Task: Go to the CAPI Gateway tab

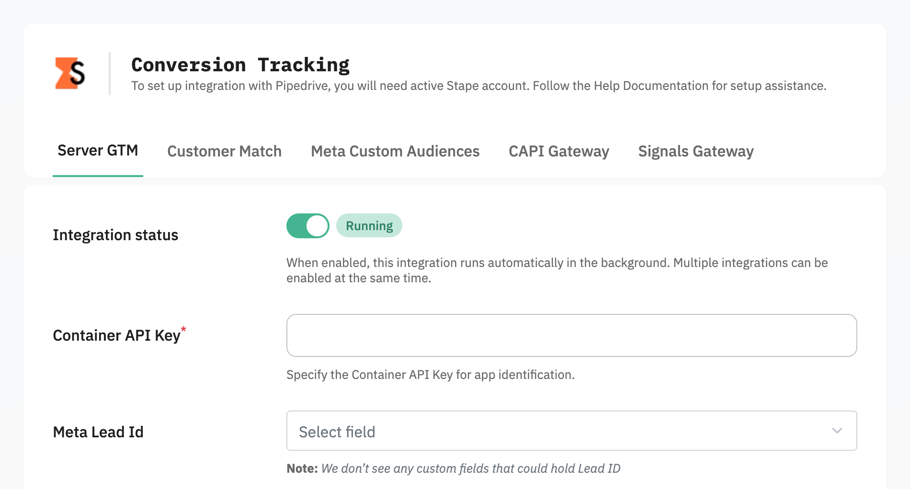Action: [x=559, y=151]
